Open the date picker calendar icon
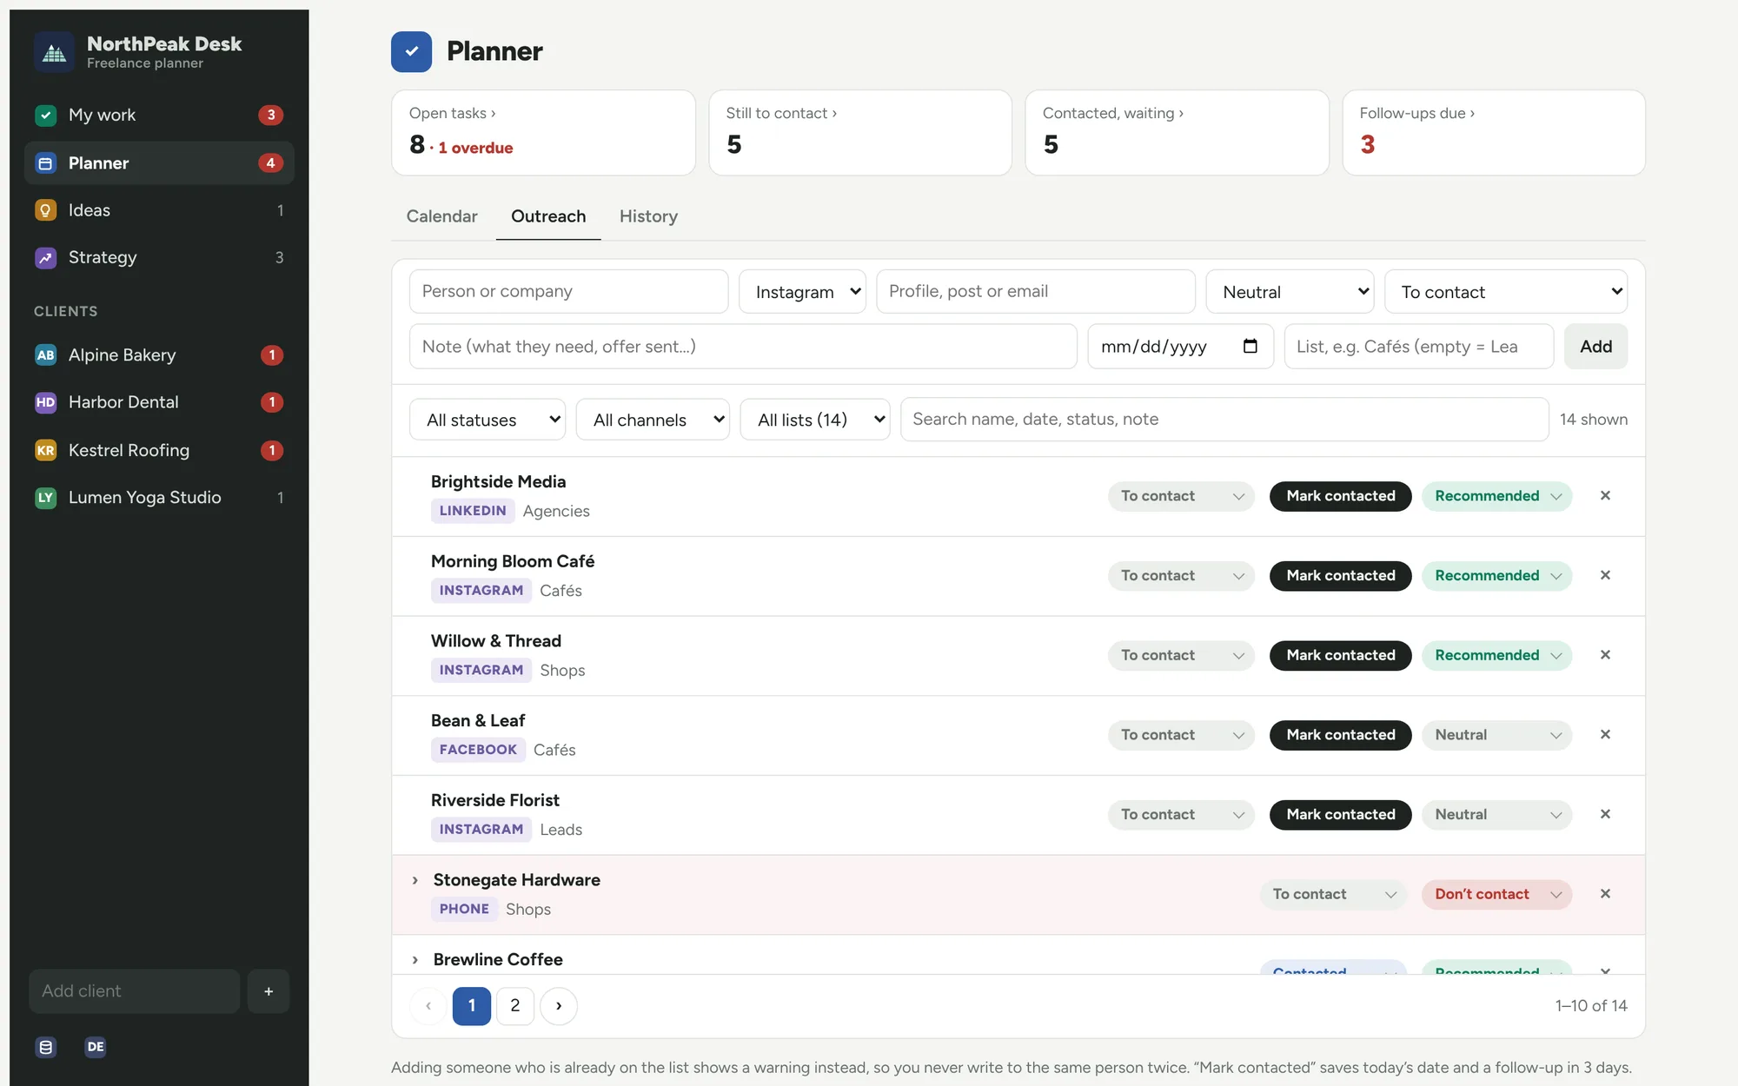 [1250, 346]
